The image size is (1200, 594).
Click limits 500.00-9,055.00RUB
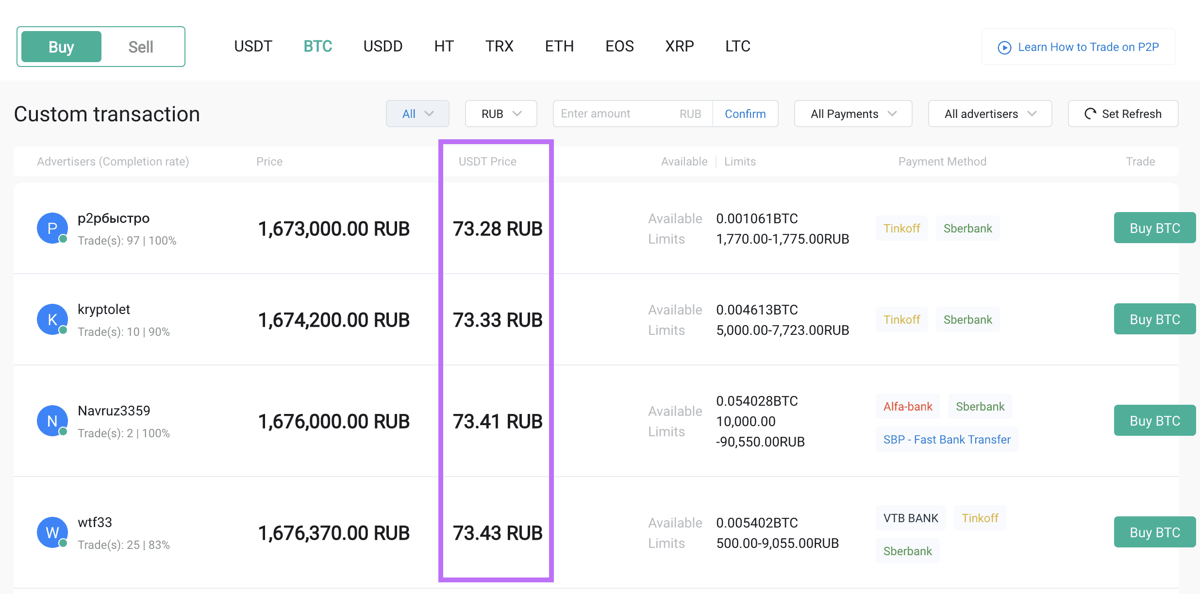777,543
